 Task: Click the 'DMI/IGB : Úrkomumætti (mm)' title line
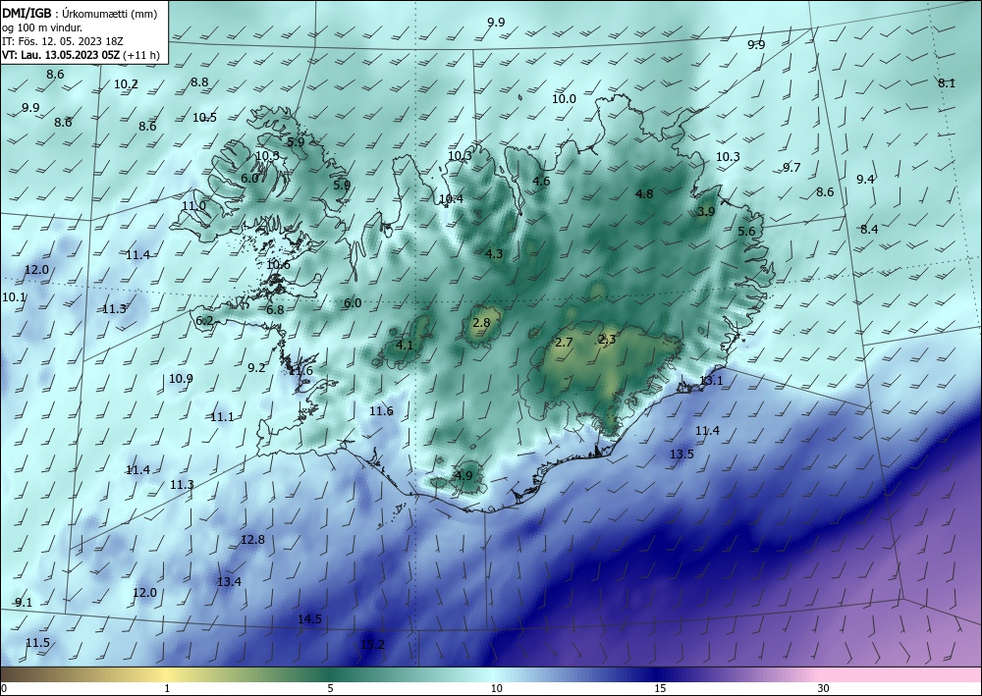click(x=80, y=14)
